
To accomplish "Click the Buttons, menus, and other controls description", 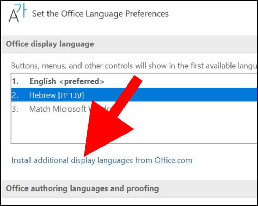I will [134, 66].
